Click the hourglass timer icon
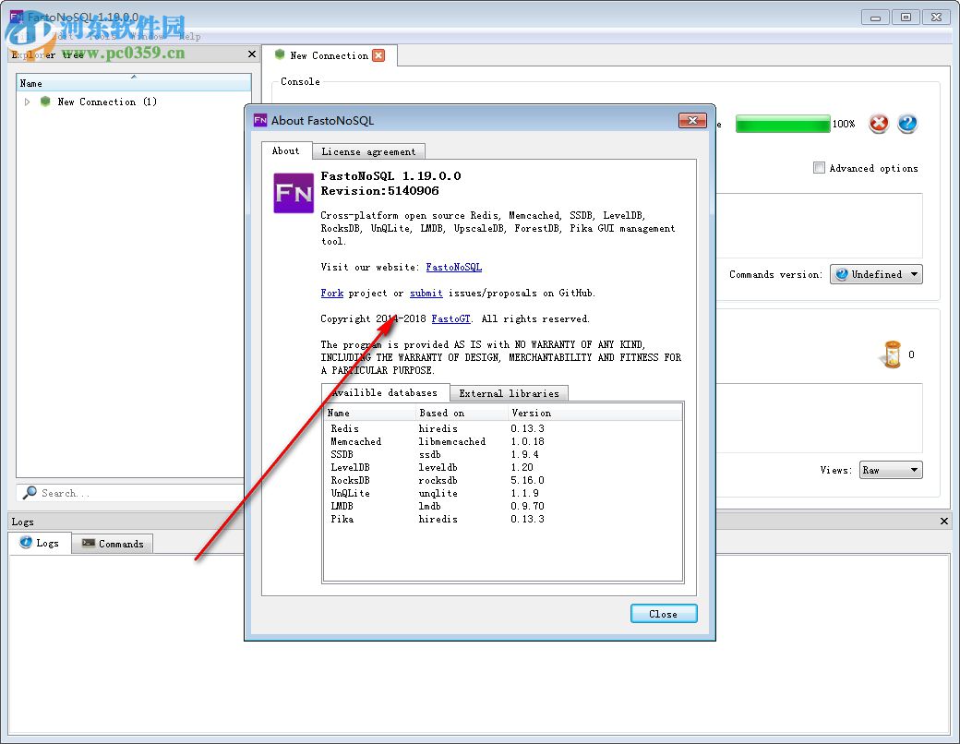This screenshot has width=960, height=744. (893, 354)
